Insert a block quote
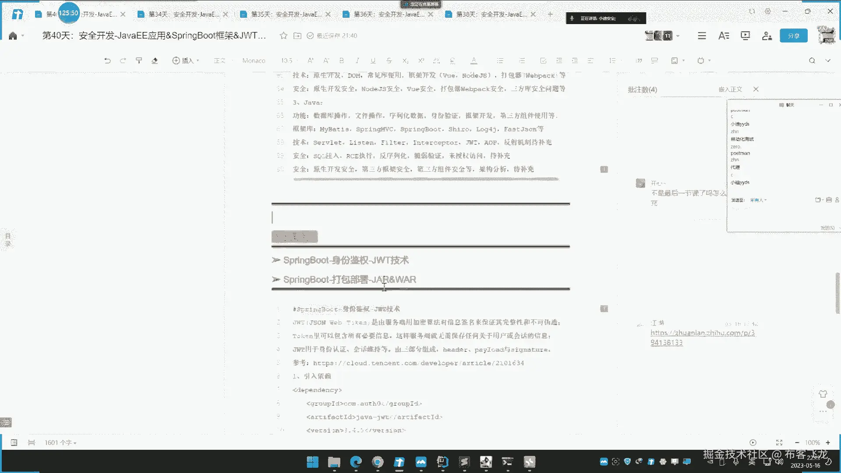The height and width of the screenshot is (473, 841). pos(639,60)
